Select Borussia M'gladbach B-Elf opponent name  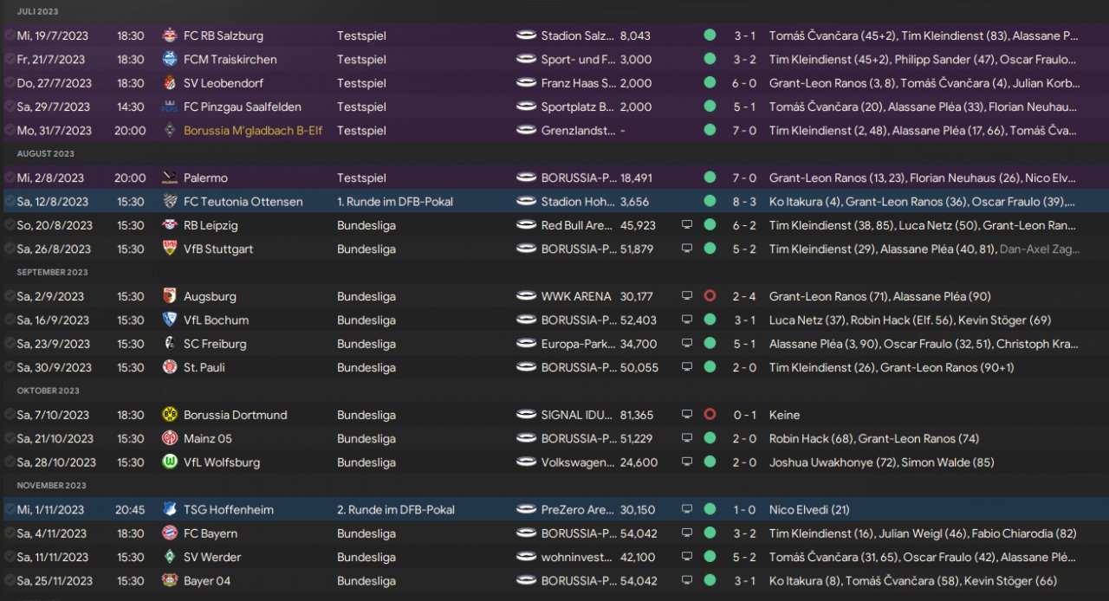(x=253, y=131)
